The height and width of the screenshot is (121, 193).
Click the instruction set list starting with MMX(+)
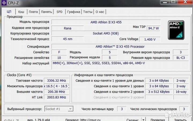click(x=120, y=65)
